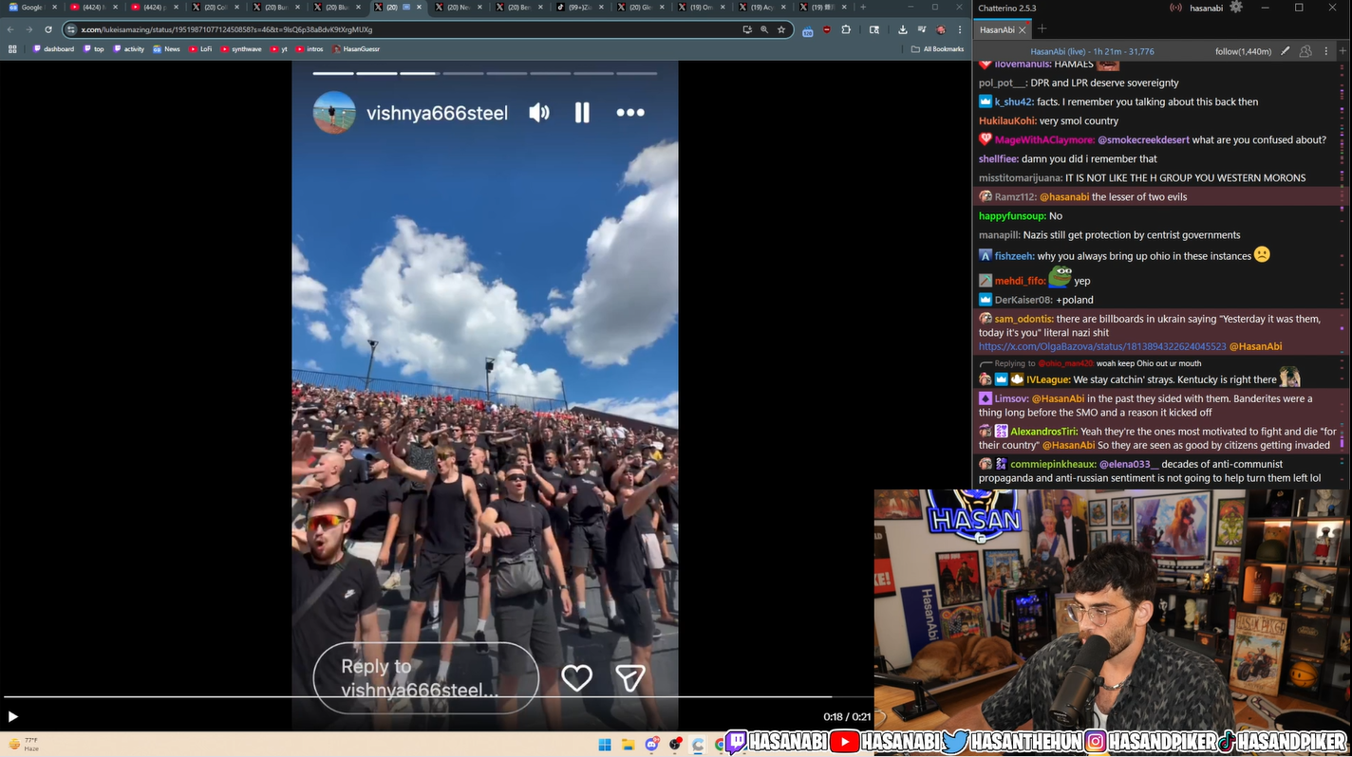This screenshot has width=1352, height=757.
Task: Play the video with bottom-left play button
Action: coord(12,717)
